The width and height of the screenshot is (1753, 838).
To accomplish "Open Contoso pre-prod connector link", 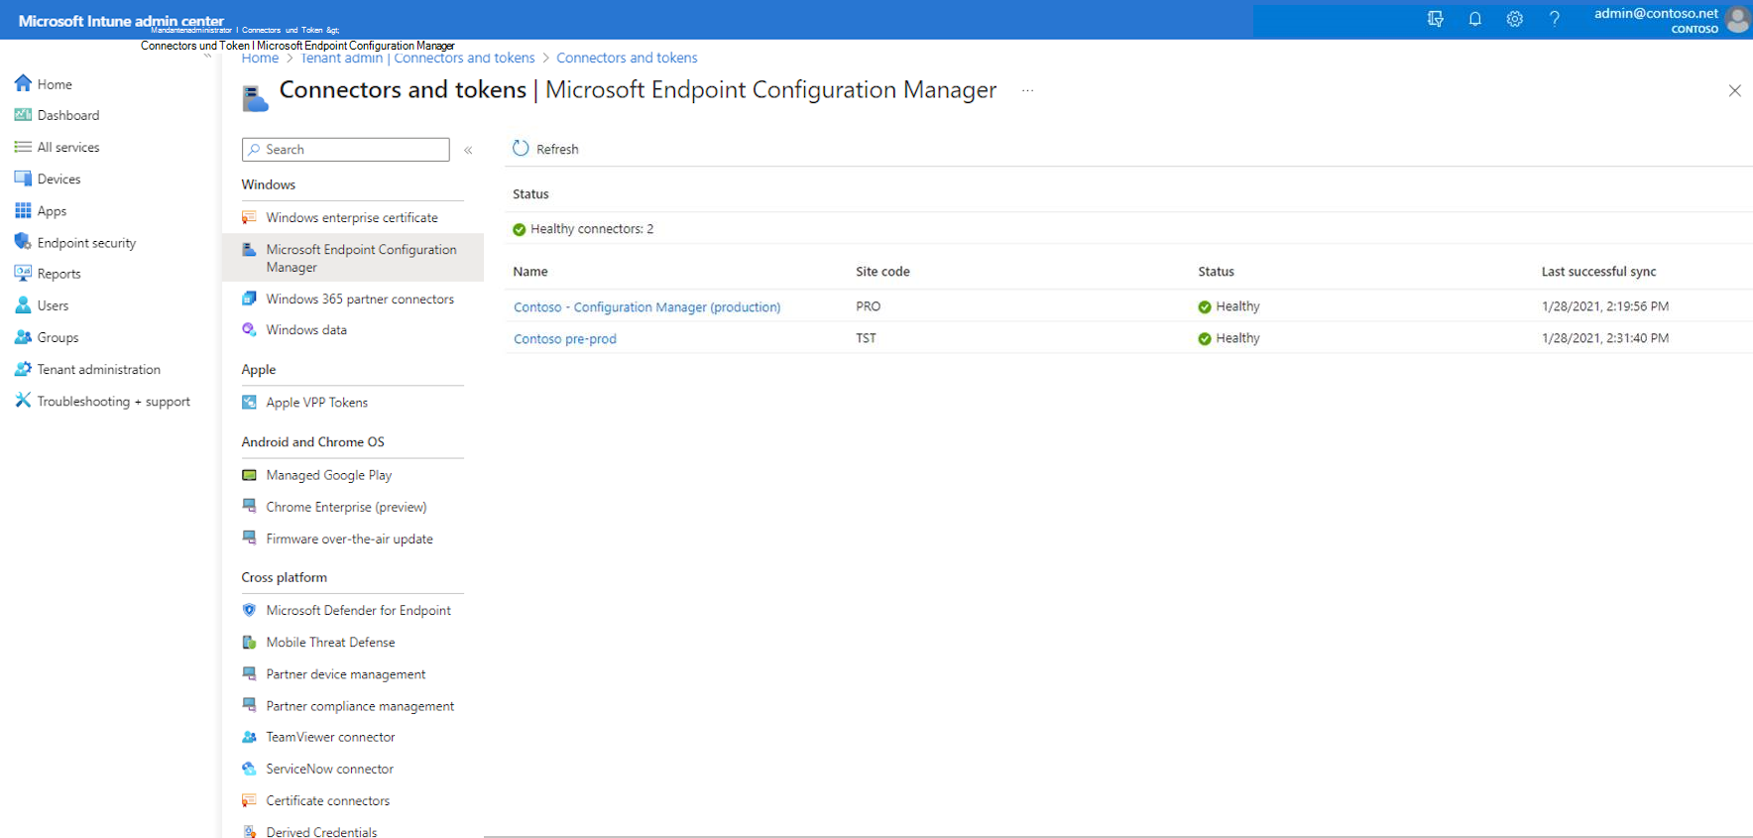I will (x=564, y=339).
